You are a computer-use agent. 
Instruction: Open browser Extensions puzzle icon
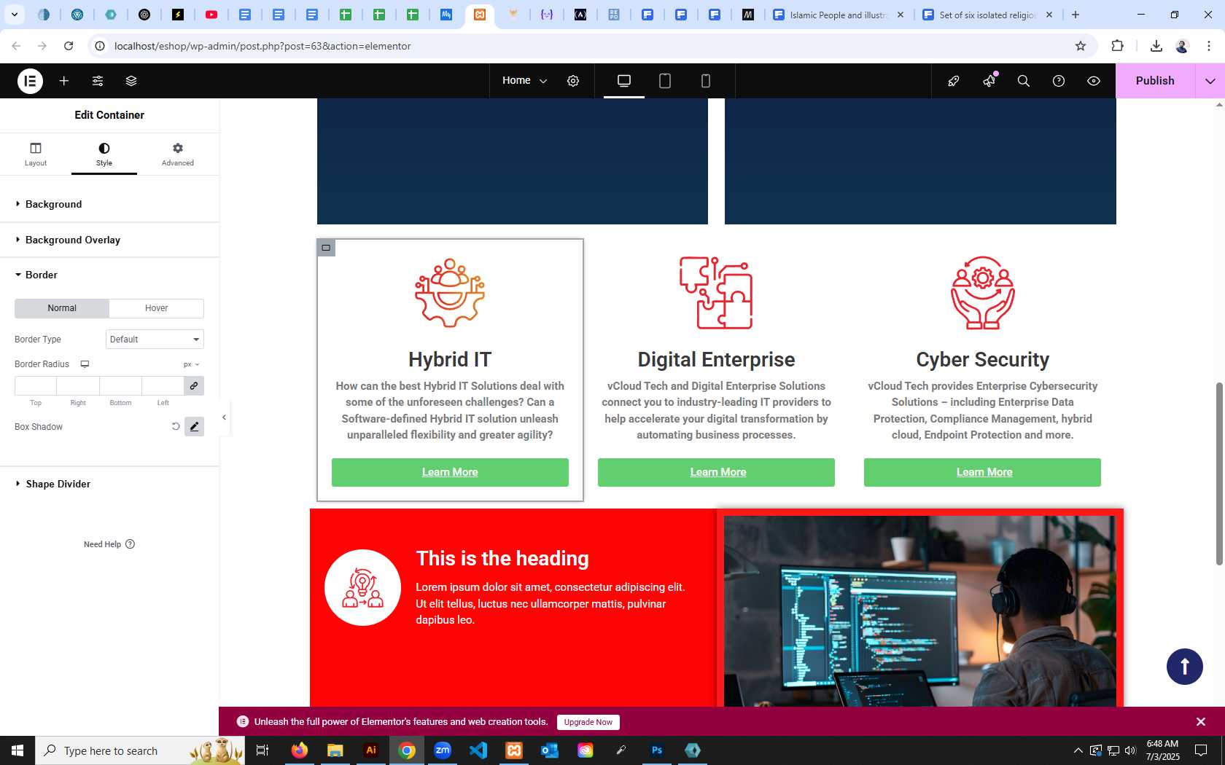point(1117,46)
